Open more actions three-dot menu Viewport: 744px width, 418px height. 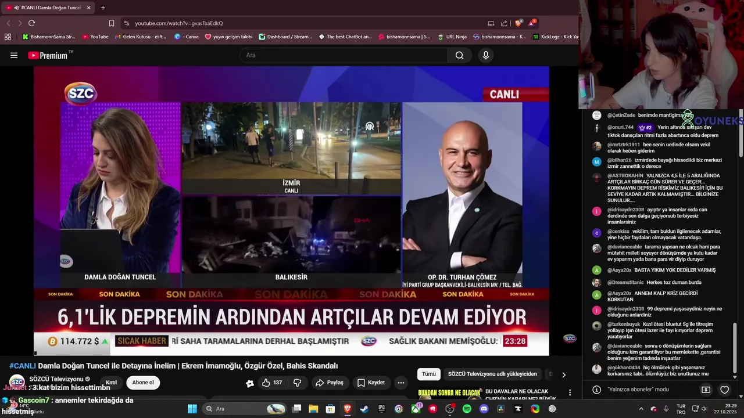tap(401, 383)
